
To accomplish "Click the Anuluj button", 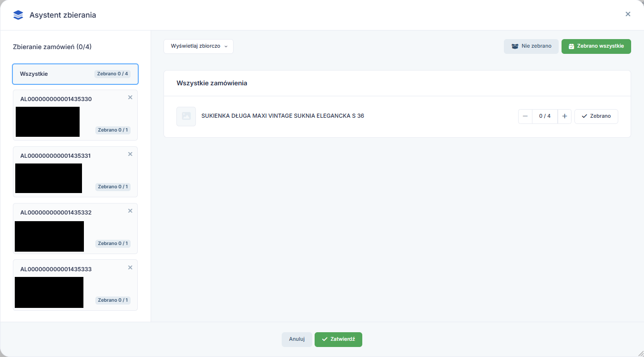I will pos(296,339).
